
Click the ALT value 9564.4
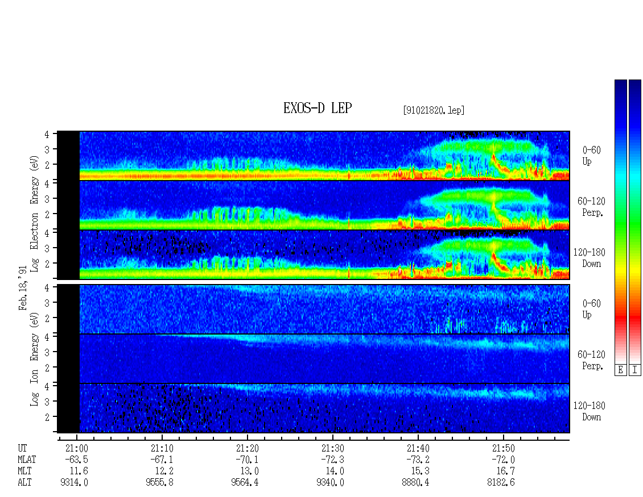tap(245, 483)
